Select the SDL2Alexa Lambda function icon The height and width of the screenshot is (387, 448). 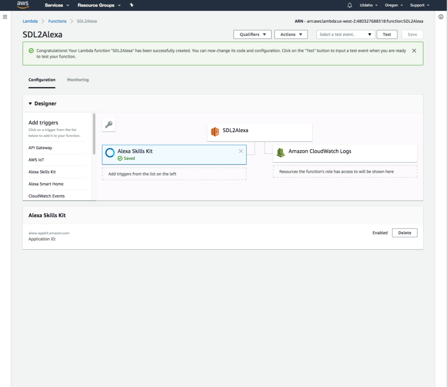[x=215, y=131]
